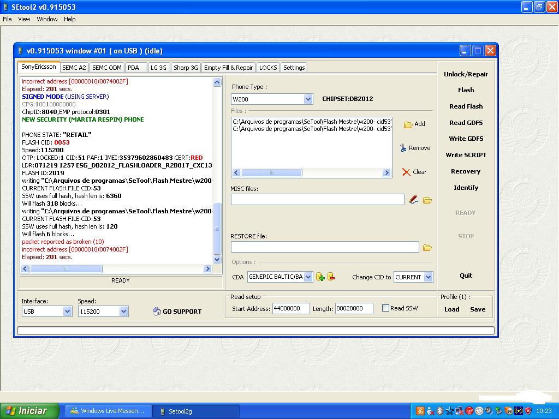Image resolution: width=559 pixels, height=419 pixels.
Task: Open folder icon next to RESTORE file
Action: click(427, 248)
